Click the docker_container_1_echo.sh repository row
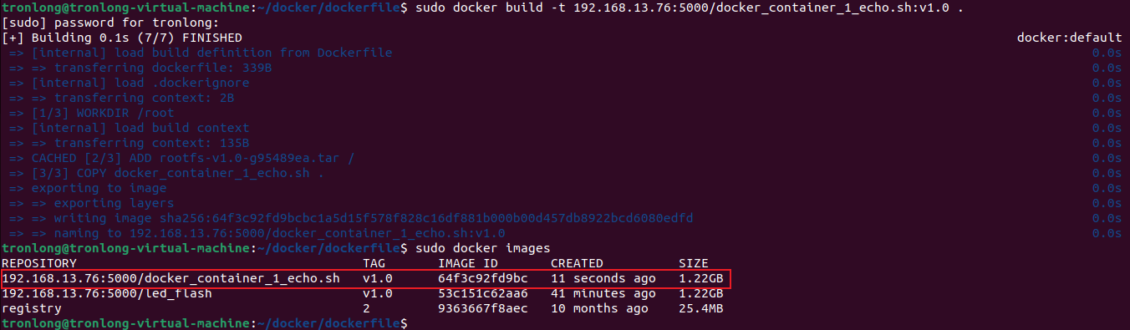 [365, 278]
